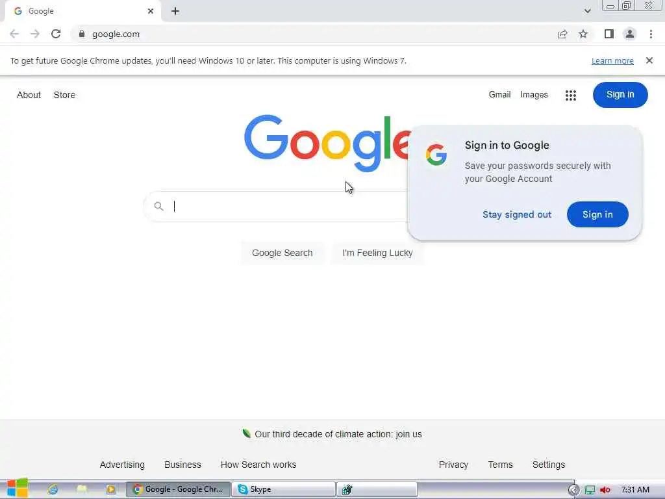Viewport: 665px width, 499px height.
Task: Share this page using the share icon
Action: [x=562, y=34]
